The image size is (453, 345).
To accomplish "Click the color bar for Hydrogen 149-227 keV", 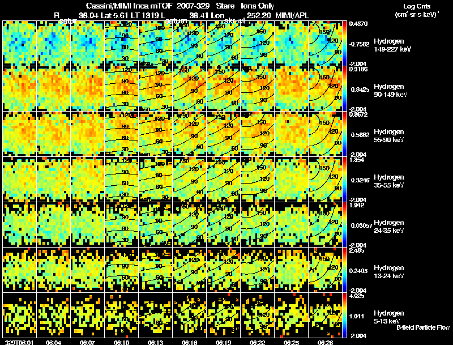I will pyautogui.click(x=345, y=44).
